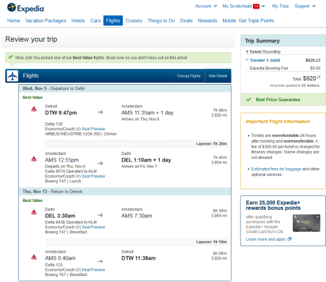
Task: Click the Delta logo beside DTW 9:47pm
Action: pos(34,109)
